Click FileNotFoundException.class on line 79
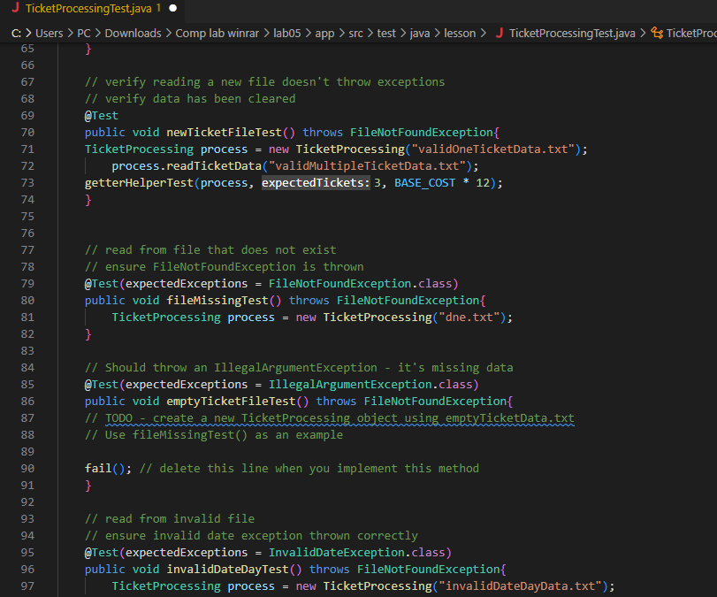Image resolution: width=717 pixels, height=597 pixels. point(360,284)
